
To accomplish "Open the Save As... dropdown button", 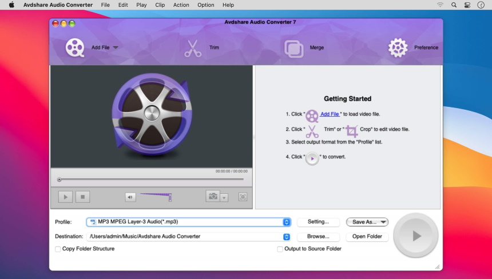I will point(367,222).
